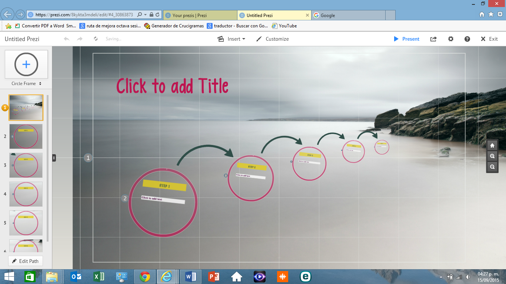The width and height of the screenshot is (506, 284).
Task: Click the redo arrow
Action: tap(79, 38)
